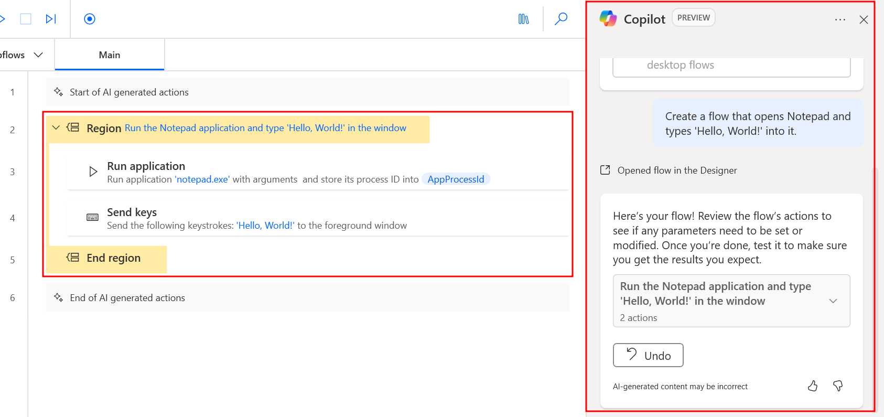The height and width of the screenshot is (417, 884).
Task: Click sparkle icon beside End of AI generated actions
Action: click(58, 297)
